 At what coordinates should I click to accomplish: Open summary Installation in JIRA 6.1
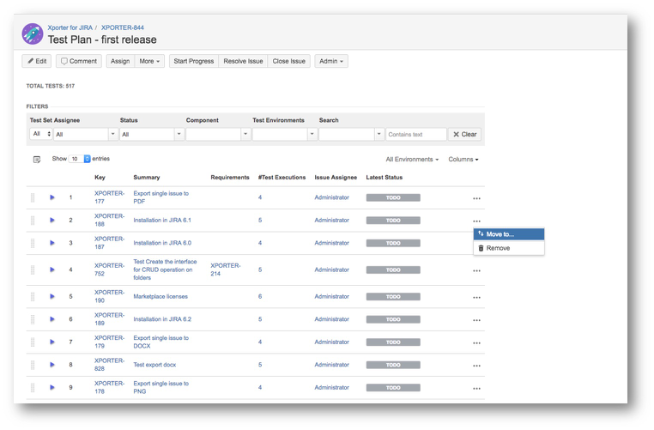click(x=162, y=220)
